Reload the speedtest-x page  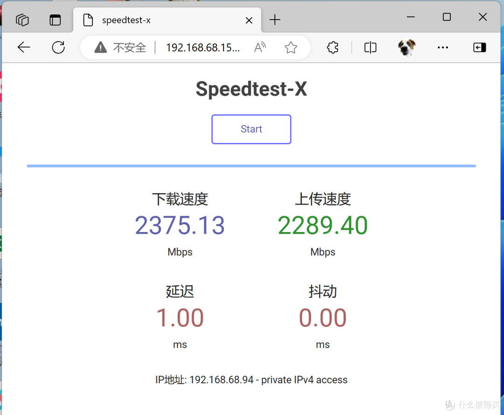point(58,47)
